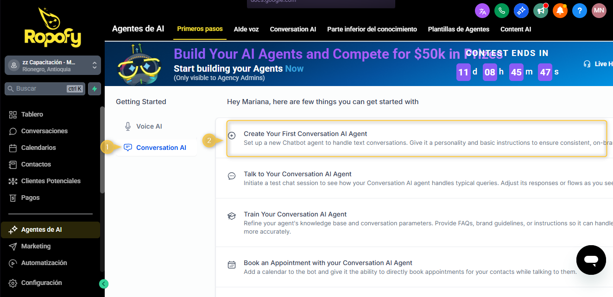Open Configuración settings in sidebar
The width and height of the screenshot is (613, 297).
(41, 283)
